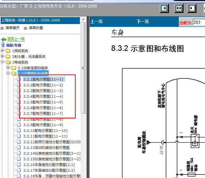Open 3.2.16车身接地分配示意图(2.1)

49,165
